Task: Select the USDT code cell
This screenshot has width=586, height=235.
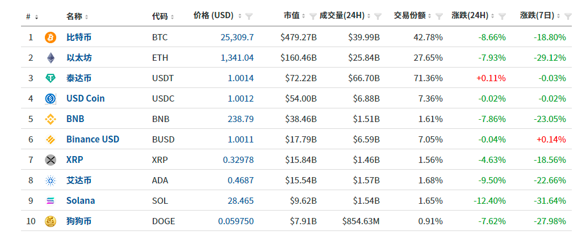Action: pos(163,78)
